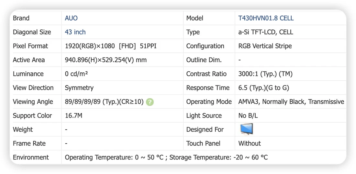Screen dimensions: 356x174
Task: Click the Brand row label
Action: (x=21, y=18)
